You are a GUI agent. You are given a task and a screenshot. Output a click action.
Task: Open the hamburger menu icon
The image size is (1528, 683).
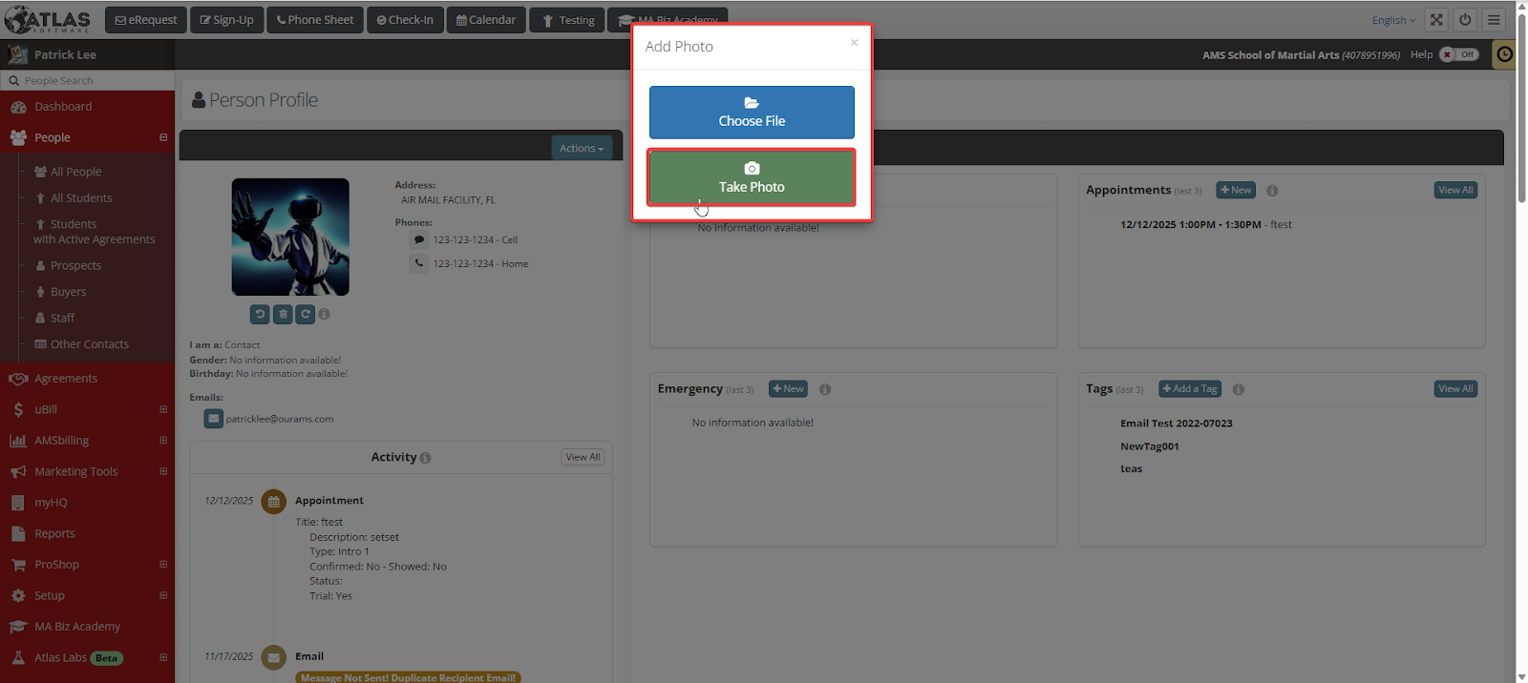(1494, 20)
